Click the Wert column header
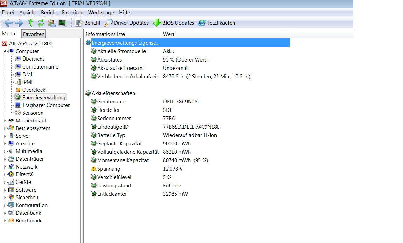 tap(225, 34)
